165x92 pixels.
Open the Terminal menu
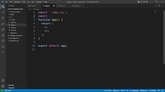(39, 2)
